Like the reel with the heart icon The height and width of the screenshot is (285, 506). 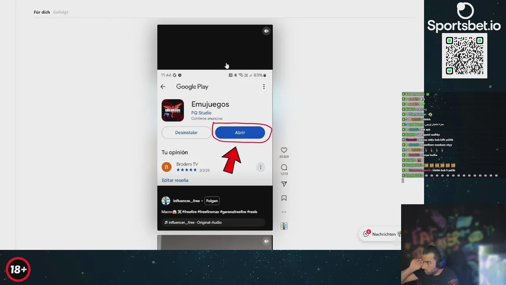click(284, 150)
